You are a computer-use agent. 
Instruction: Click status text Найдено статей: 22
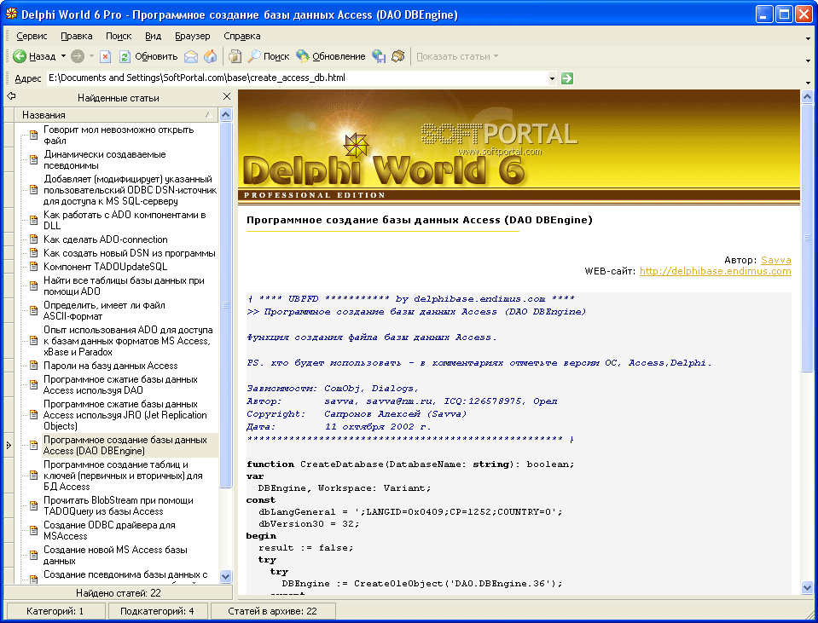coord(119,593)
